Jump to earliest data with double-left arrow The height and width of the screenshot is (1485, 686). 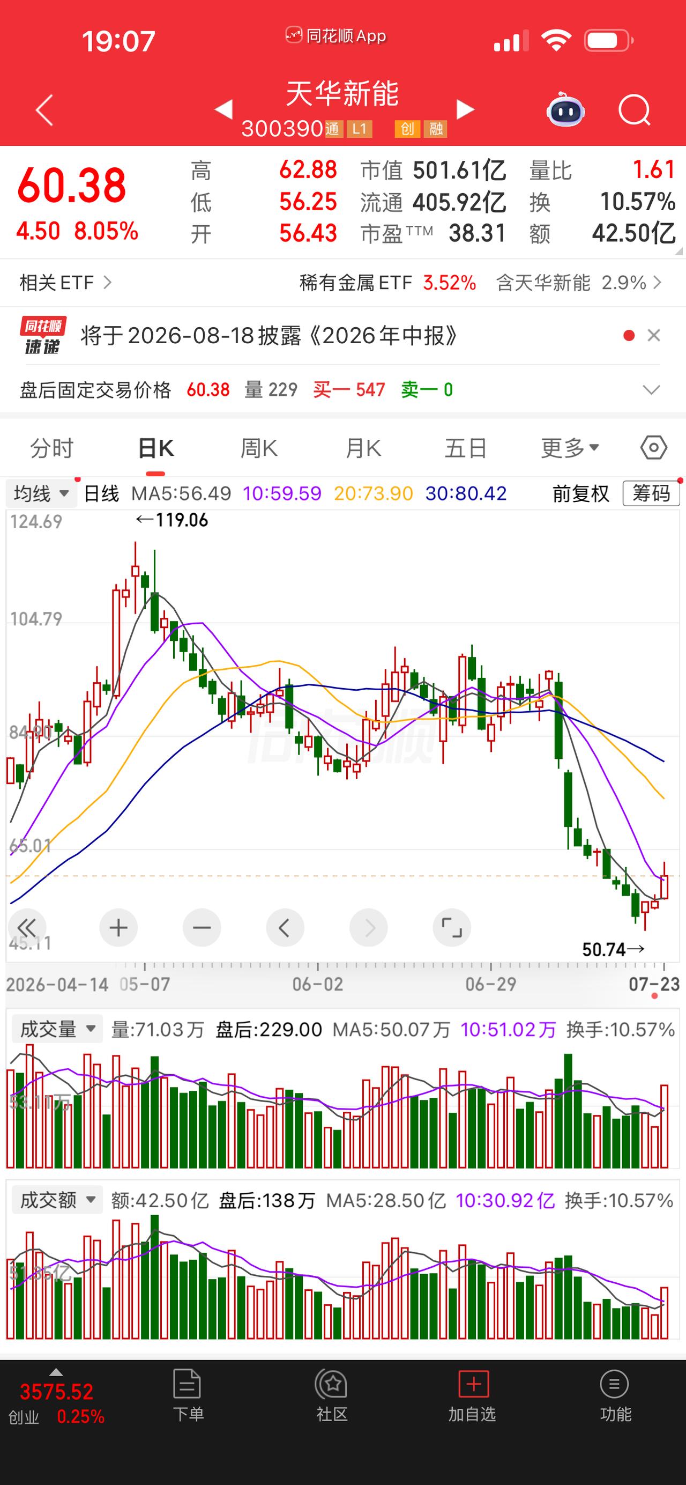[26, 928]
